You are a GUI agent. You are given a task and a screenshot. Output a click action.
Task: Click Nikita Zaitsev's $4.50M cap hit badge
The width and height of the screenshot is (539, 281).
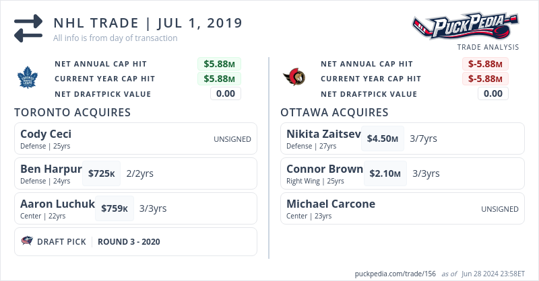[382, 138]
